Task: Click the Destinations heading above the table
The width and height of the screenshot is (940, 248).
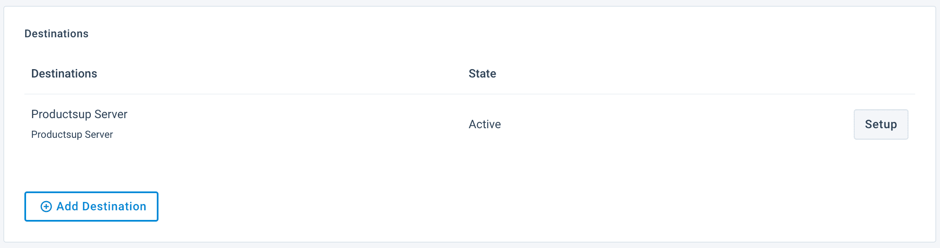Action: click(56, 34)
